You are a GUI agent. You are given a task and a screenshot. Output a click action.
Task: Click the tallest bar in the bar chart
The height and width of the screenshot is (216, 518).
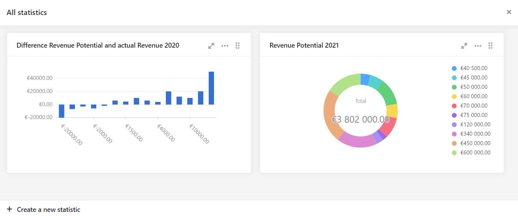pyautogui.click(x=211, y=88)
